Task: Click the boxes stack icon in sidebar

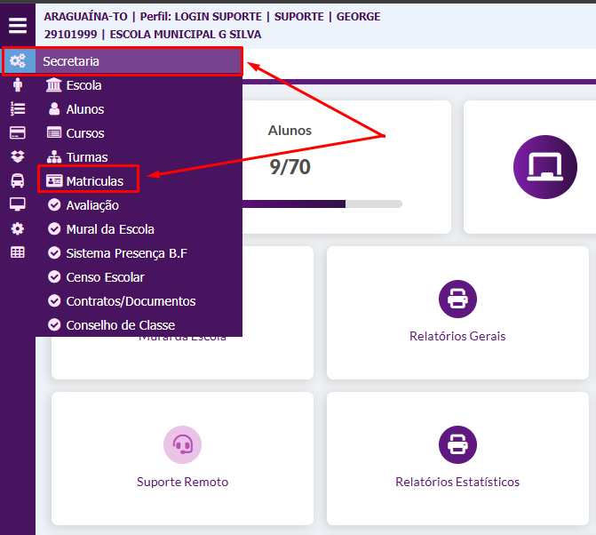Action: (18, 156)
